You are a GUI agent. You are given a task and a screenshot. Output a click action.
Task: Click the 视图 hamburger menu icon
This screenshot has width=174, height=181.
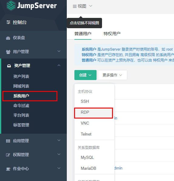click(x=75, y=6)
